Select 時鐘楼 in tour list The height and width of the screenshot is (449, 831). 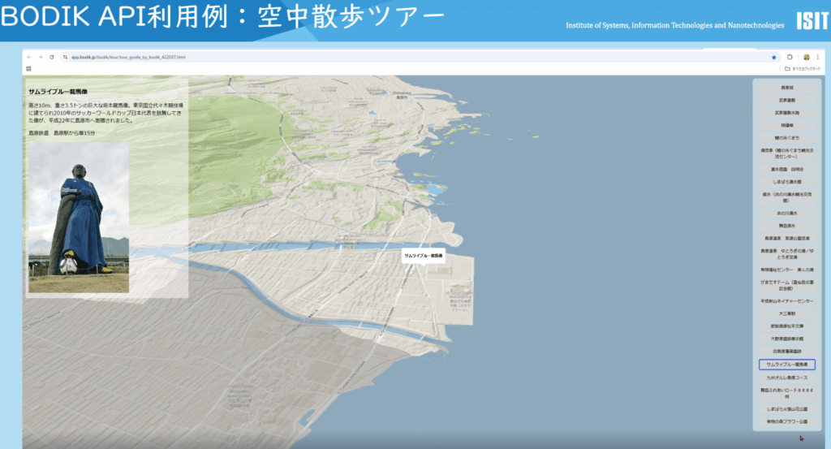(x=787, y=126)
